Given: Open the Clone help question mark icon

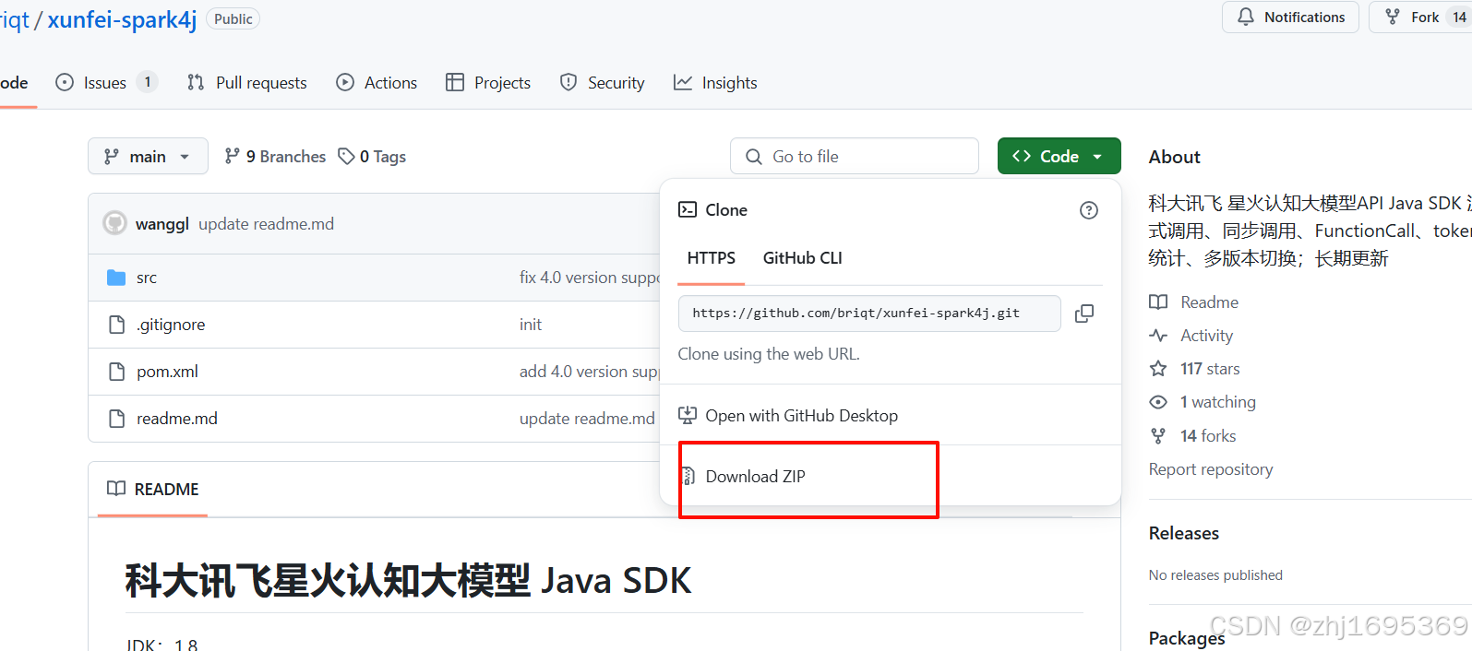Looking at the screenshot, I should point(1089,210).
